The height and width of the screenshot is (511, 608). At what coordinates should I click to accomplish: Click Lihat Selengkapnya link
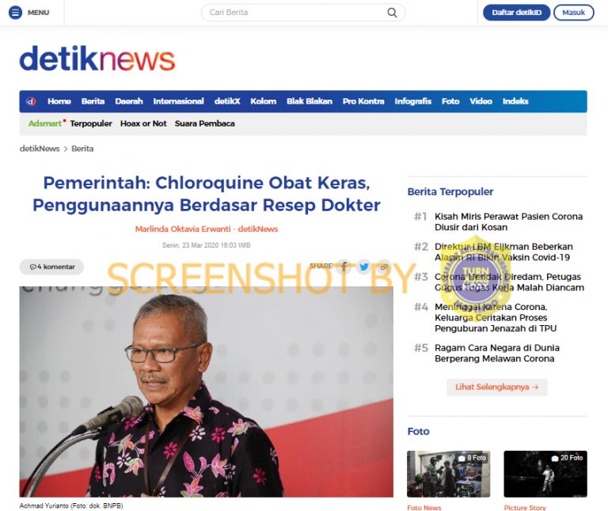pos(496,387)
